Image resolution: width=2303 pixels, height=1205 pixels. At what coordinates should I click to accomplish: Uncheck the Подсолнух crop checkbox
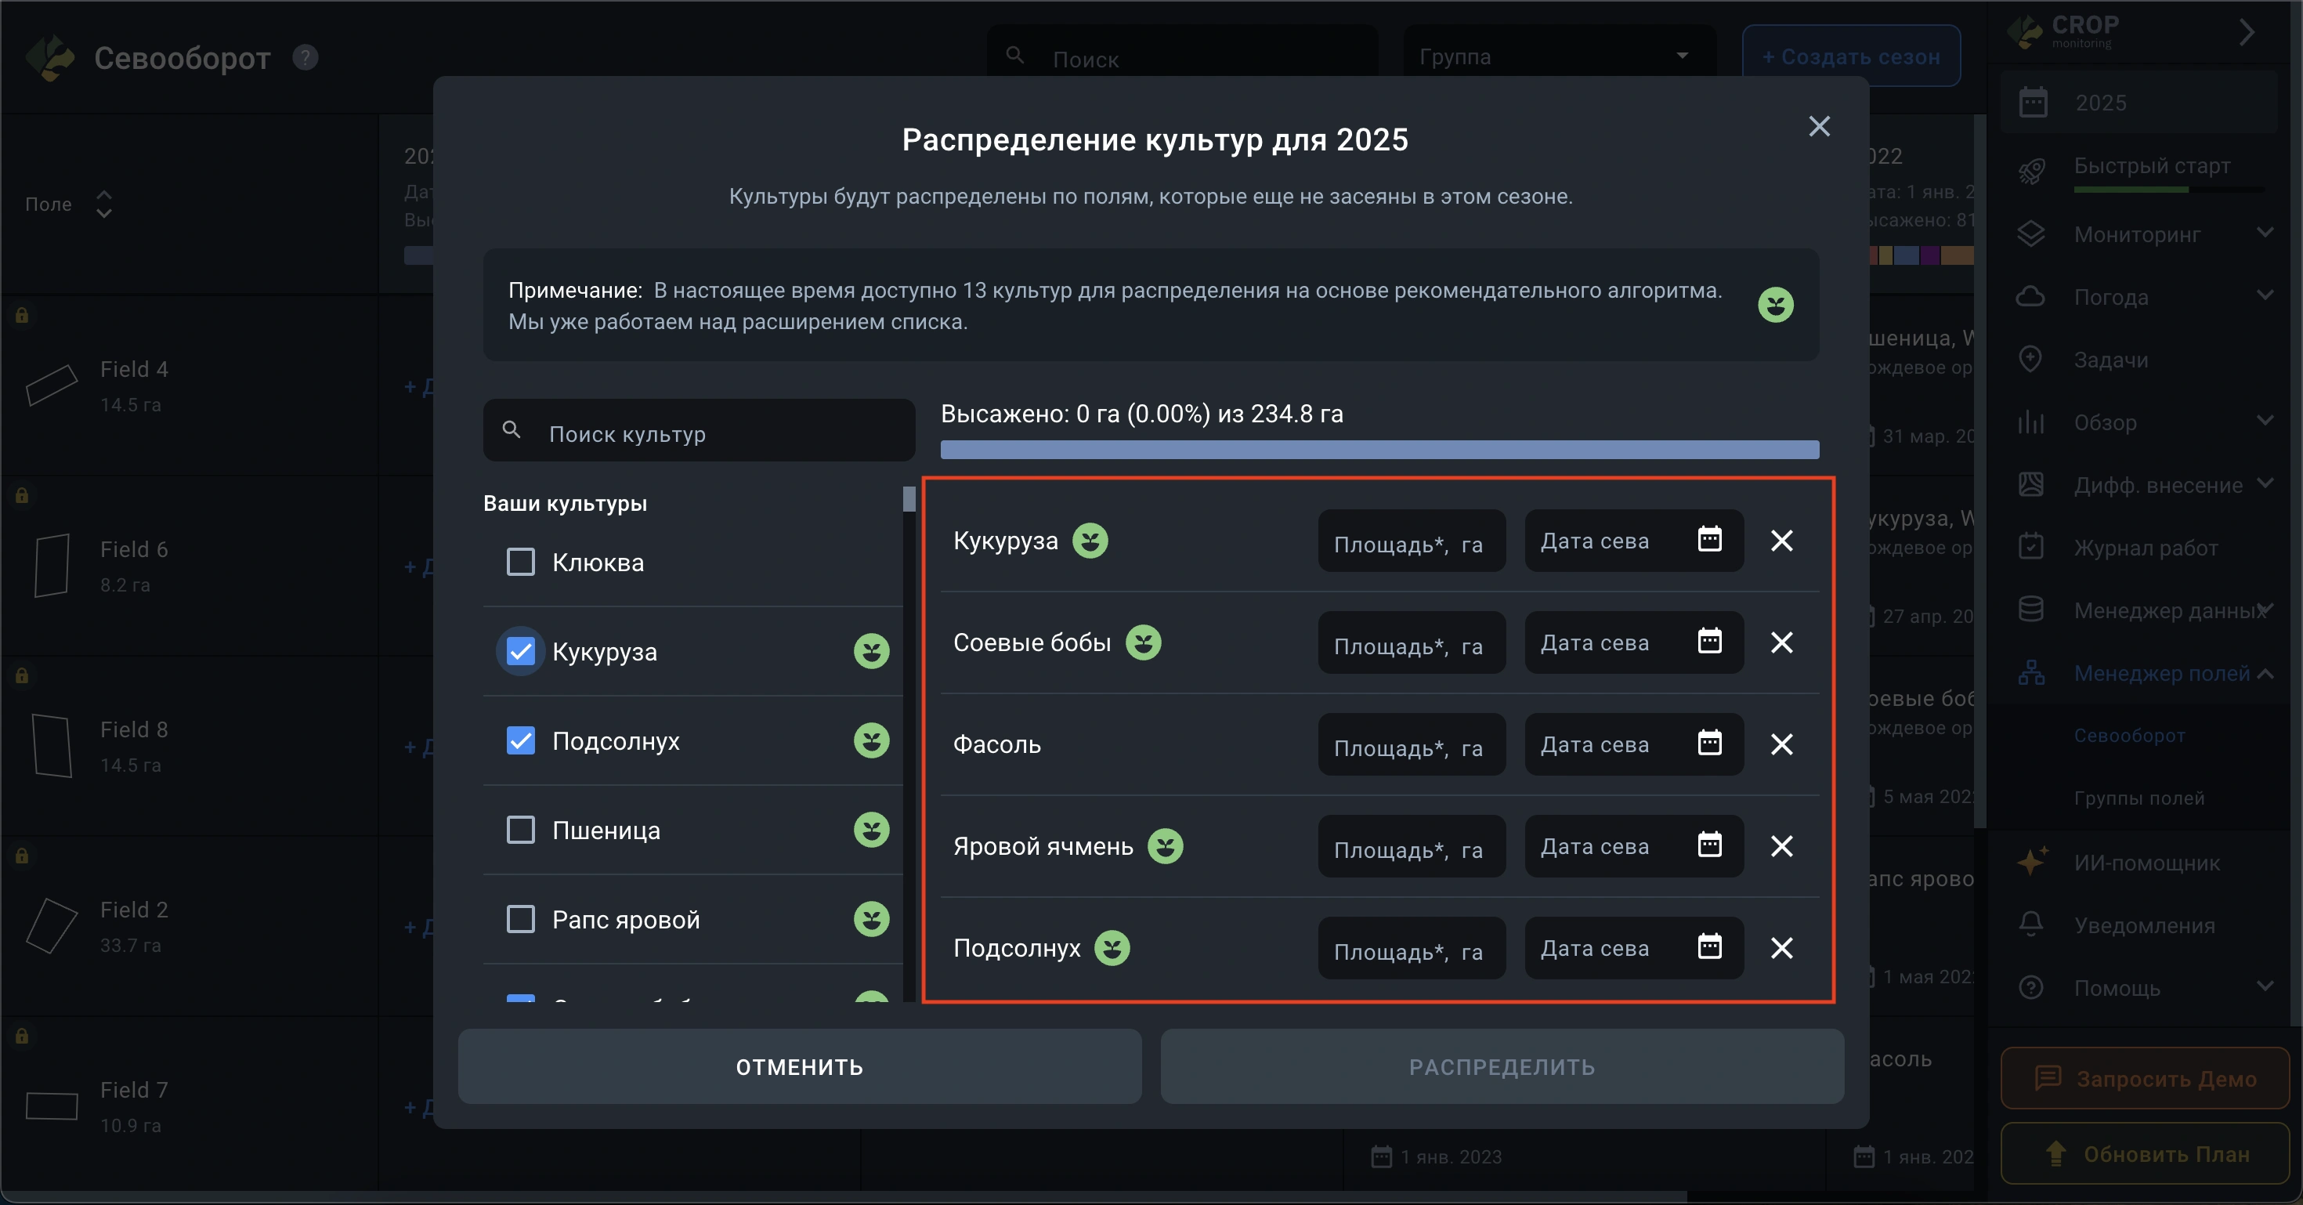point(520,740)
